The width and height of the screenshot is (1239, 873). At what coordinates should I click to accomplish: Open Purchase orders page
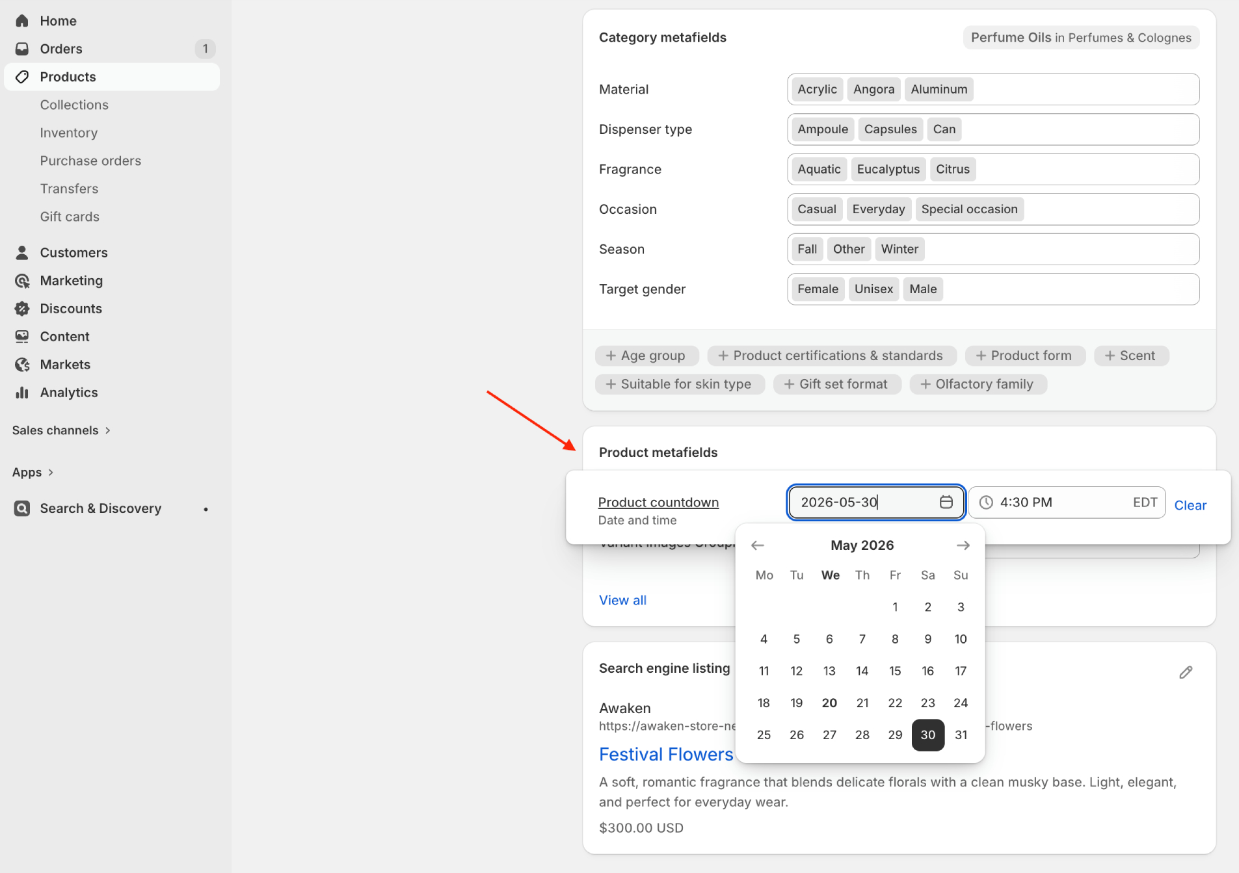click(x=90, y=161)
